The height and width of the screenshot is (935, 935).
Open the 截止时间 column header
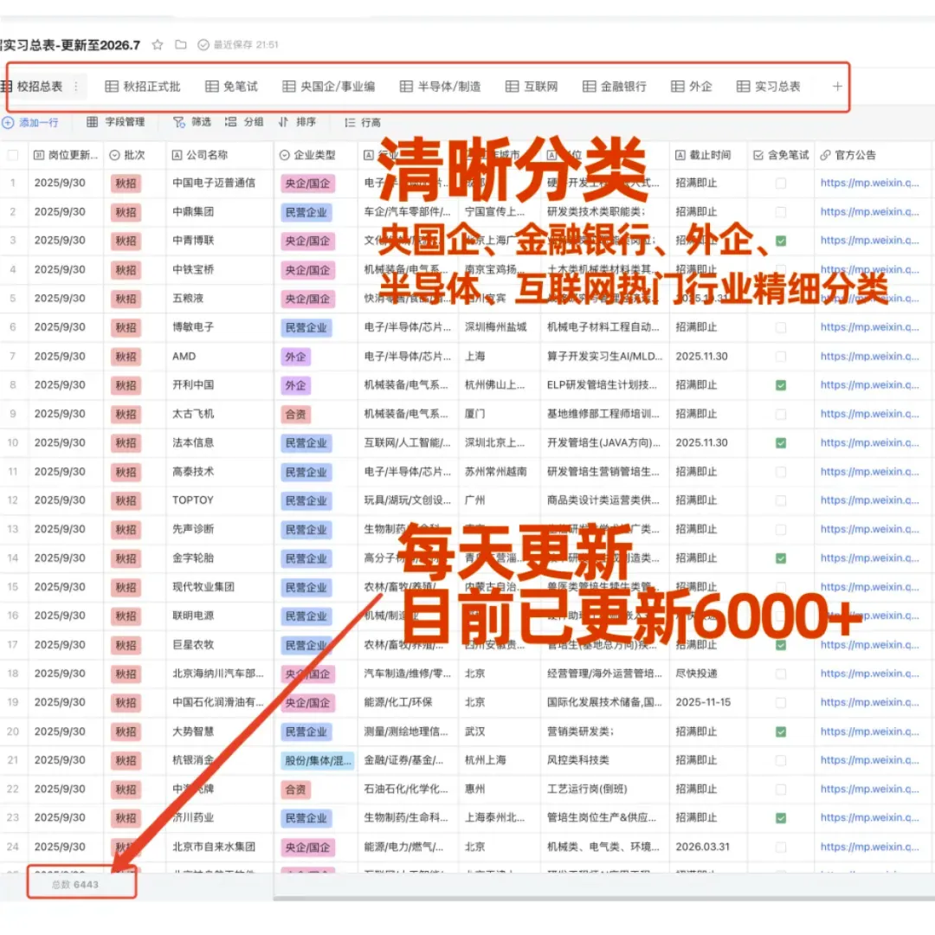[708, 155]
